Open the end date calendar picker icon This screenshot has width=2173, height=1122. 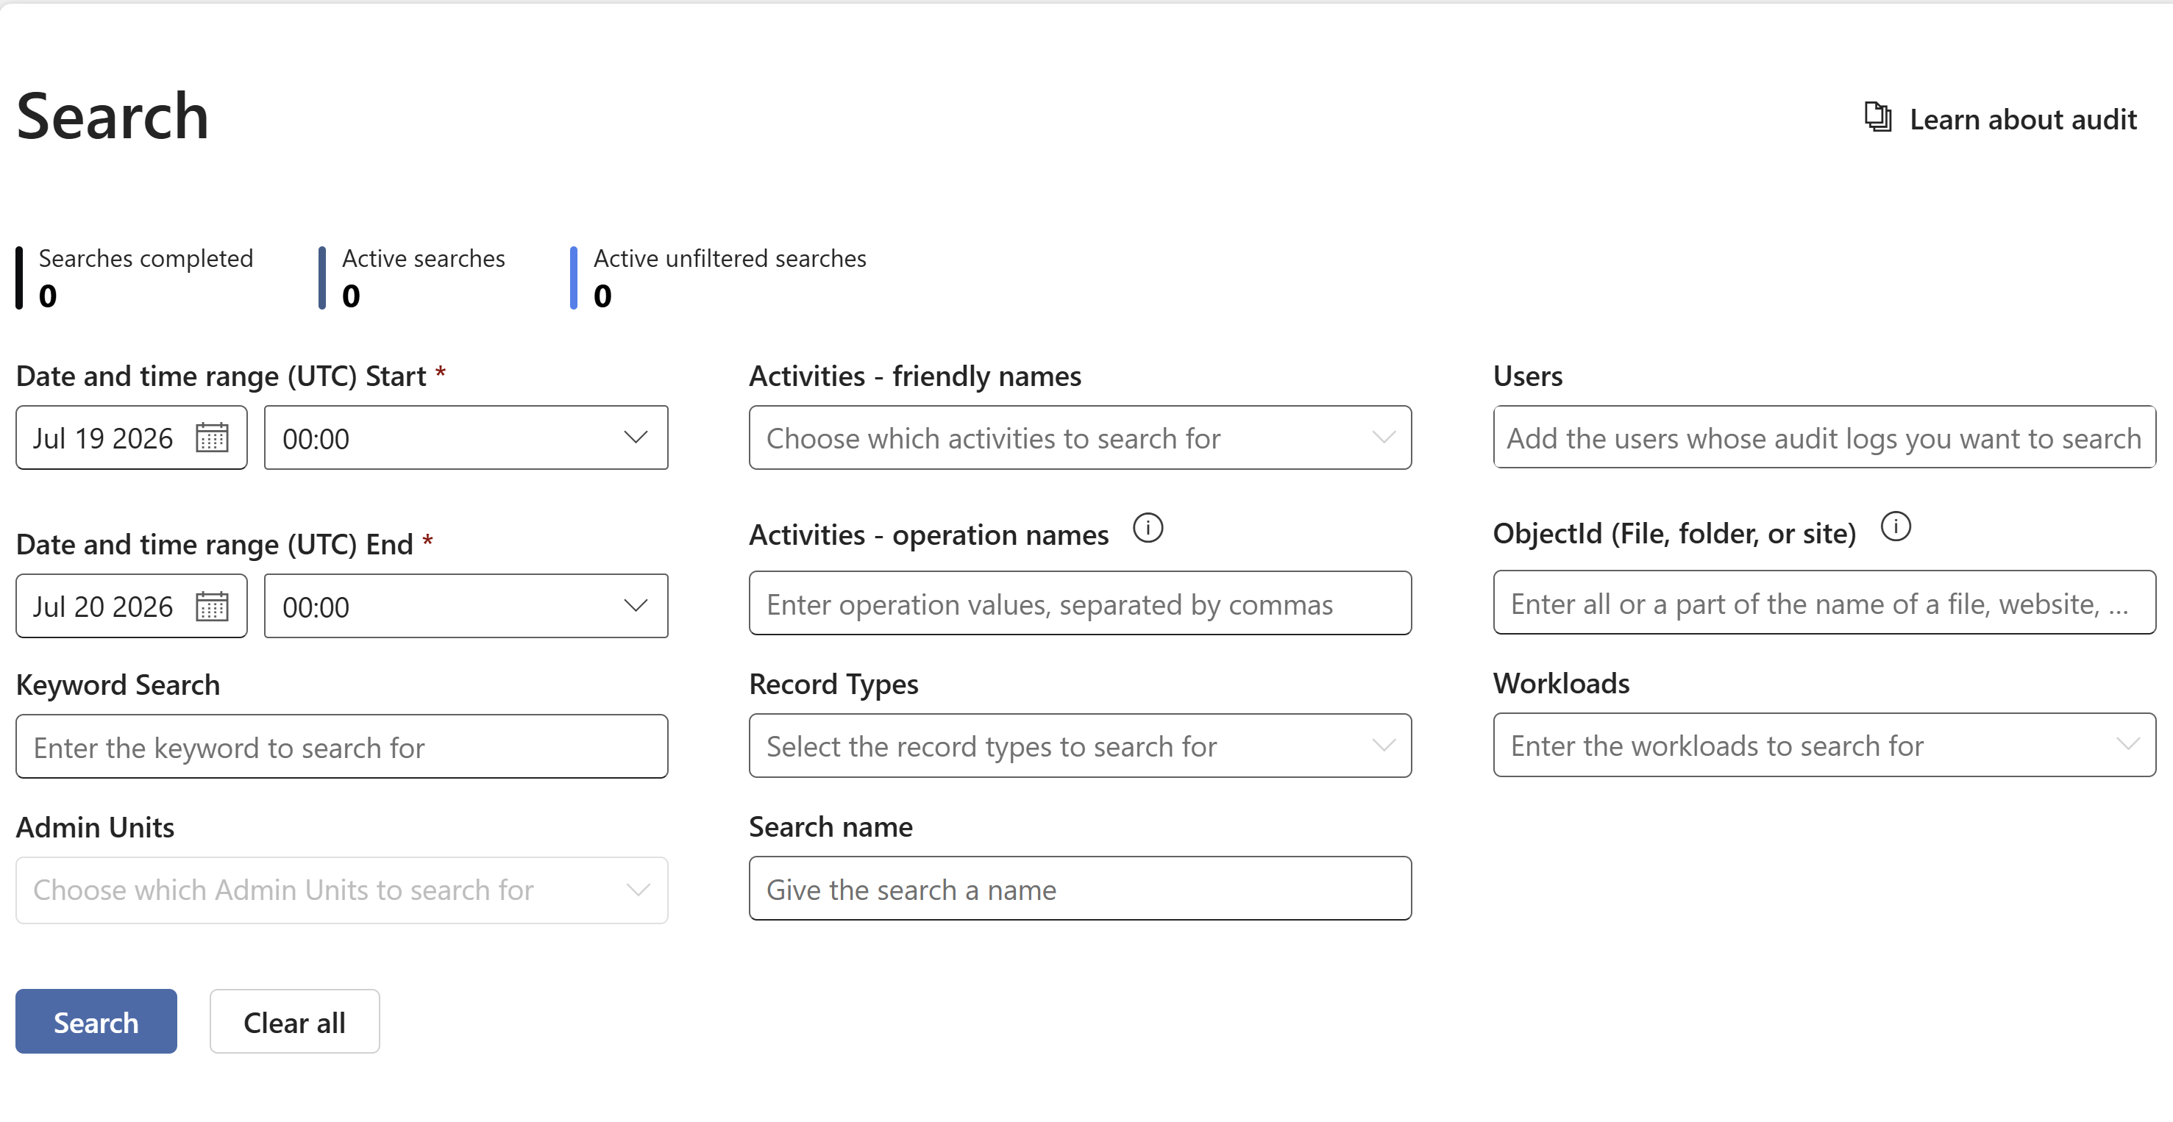212,606
